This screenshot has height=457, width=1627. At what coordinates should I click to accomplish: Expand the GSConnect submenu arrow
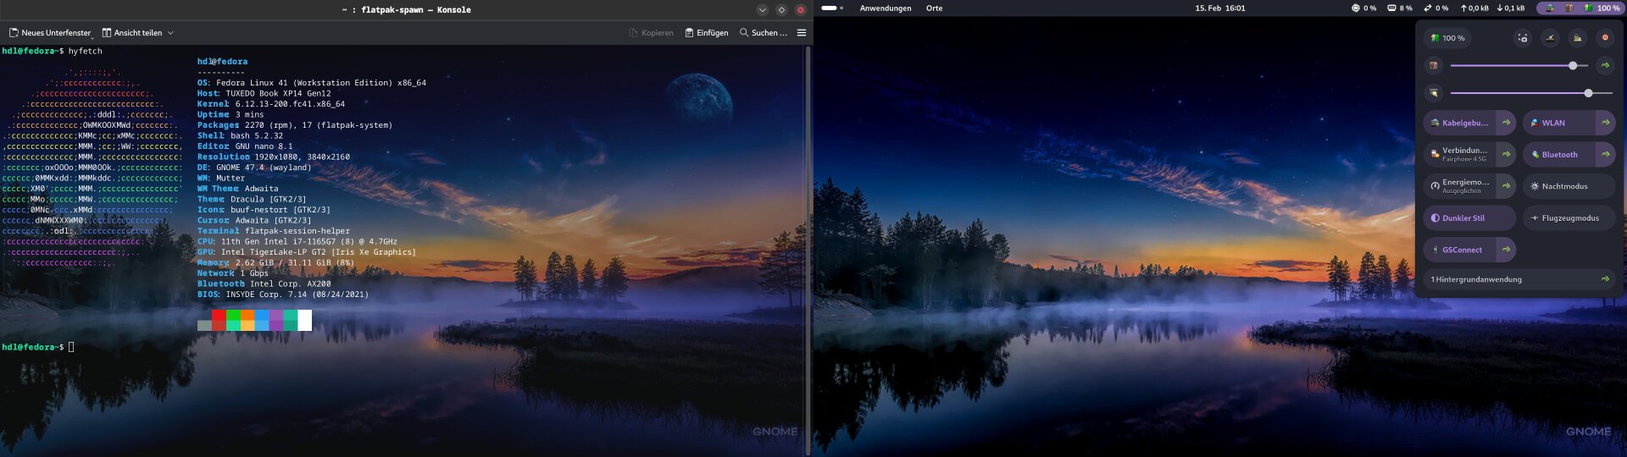(x=1506, y=250)
